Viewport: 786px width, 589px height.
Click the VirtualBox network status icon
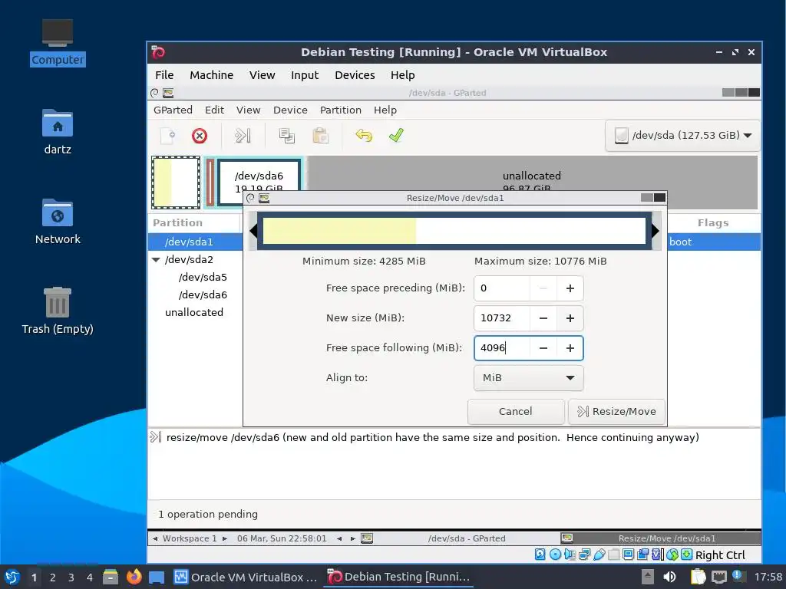(584, 554)
